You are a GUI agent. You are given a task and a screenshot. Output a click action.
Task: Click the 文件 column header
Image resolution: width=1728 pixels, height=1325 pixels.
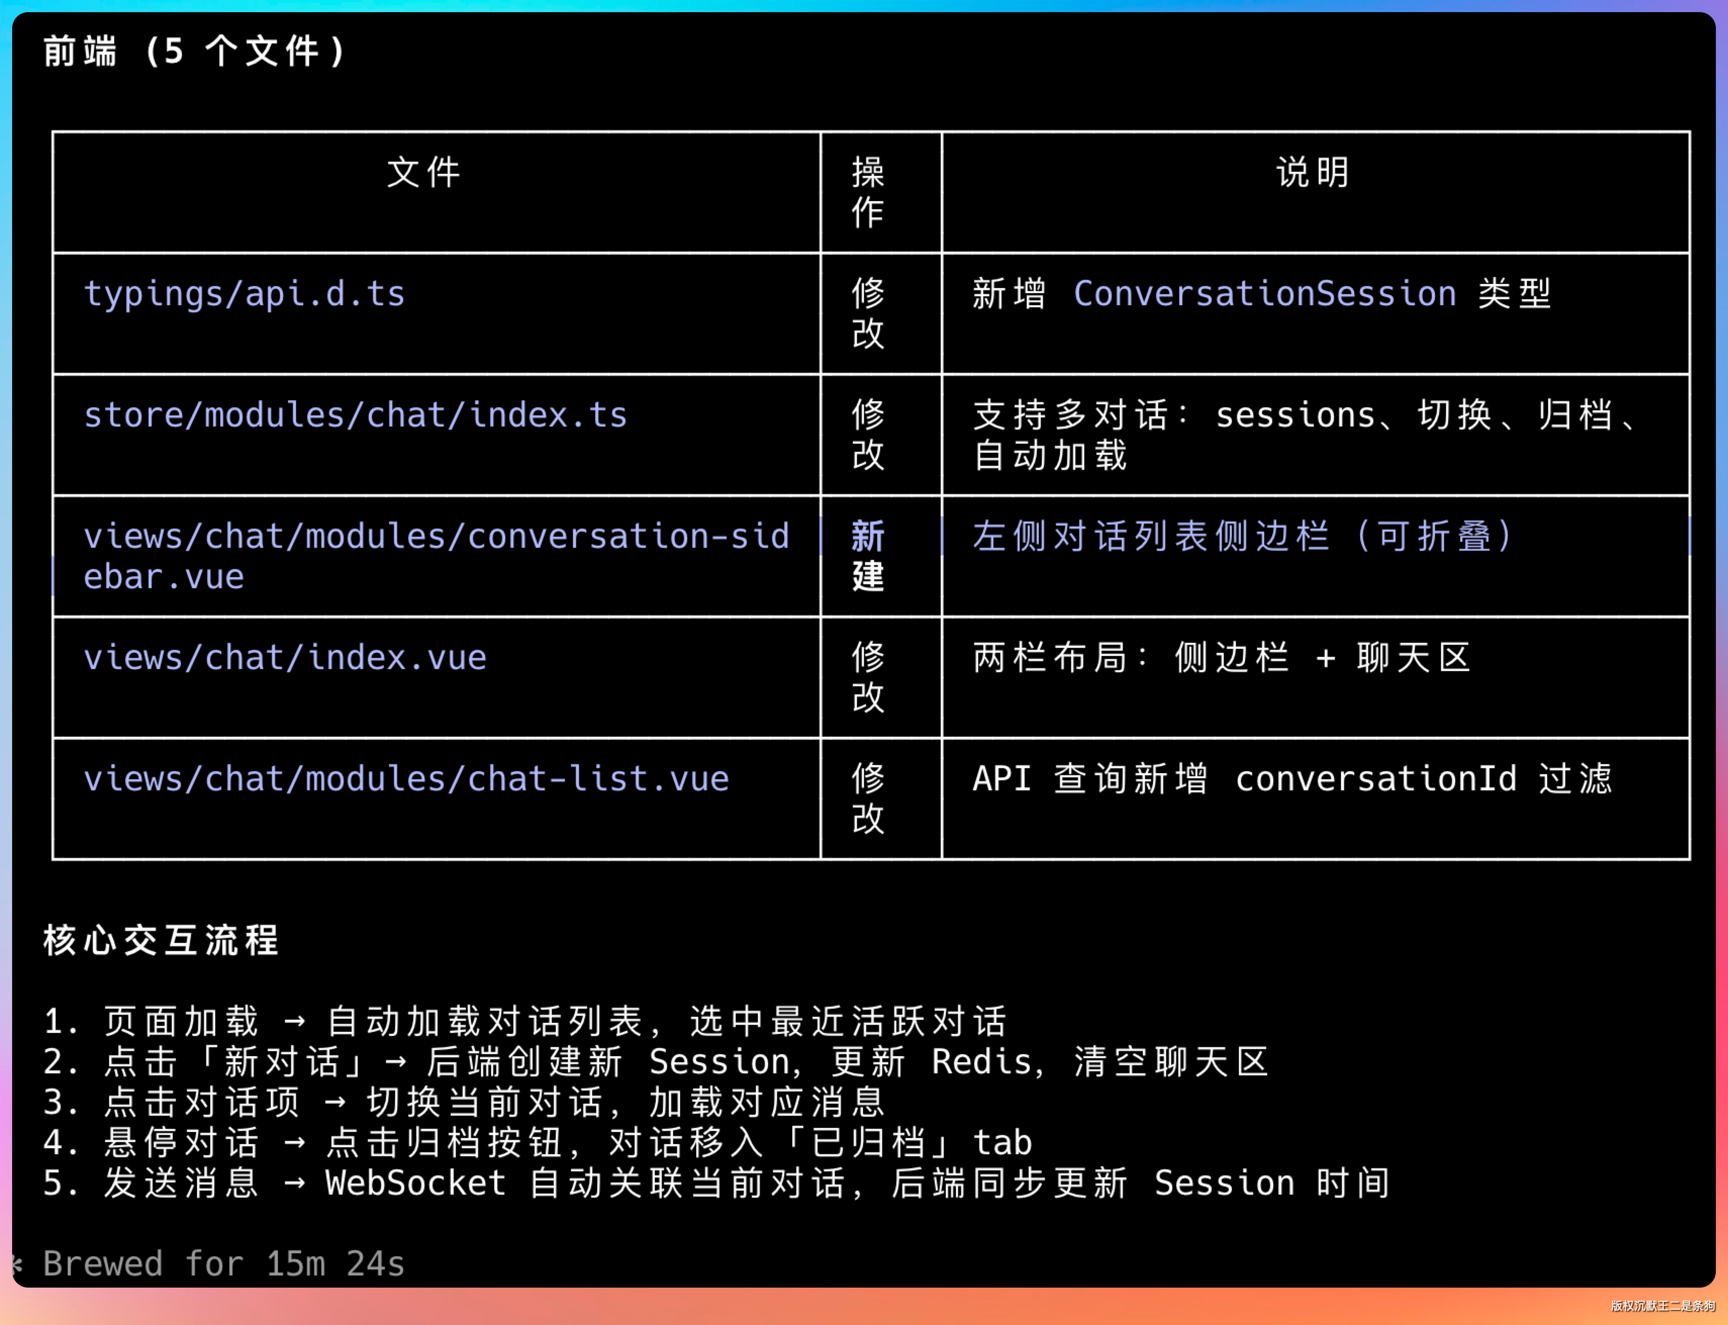point(423,173)
